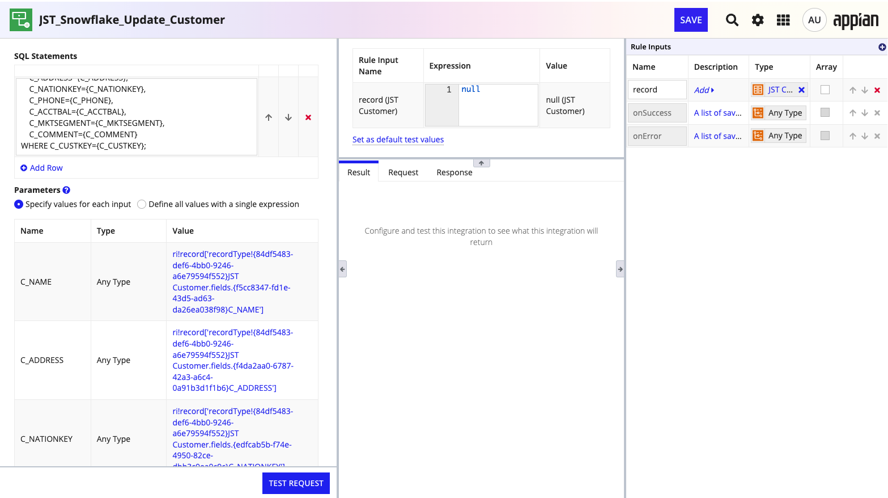Add a new rule input with plus icon
The width and height of the screenshot is (888, 498).
[x=882, y=47]
